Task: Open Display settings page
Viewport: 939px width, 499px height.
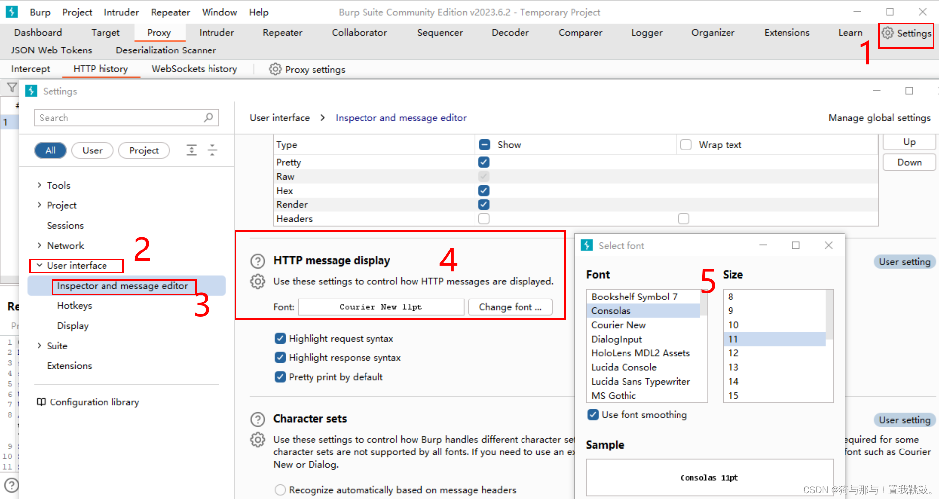Action: pos(73,326)
